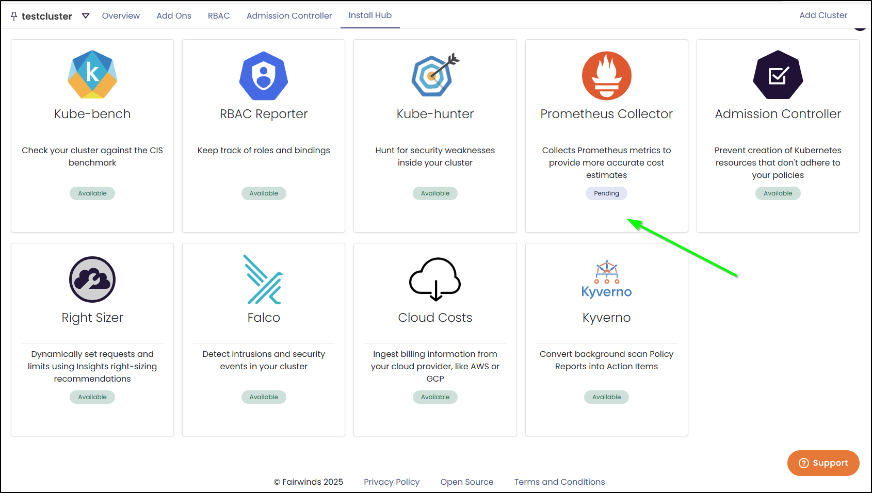The height and width of the screenshot is (493, 872).
Task: Select the RBAC Reporter card title
Action: pos(264,114)
